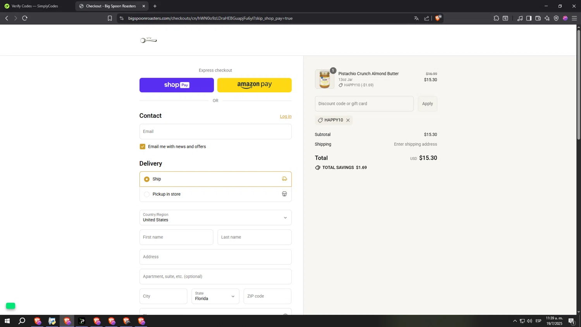Reload the checkout page
Image resolution: width=581 pixels, height=327 pixels.
[25, 18]
